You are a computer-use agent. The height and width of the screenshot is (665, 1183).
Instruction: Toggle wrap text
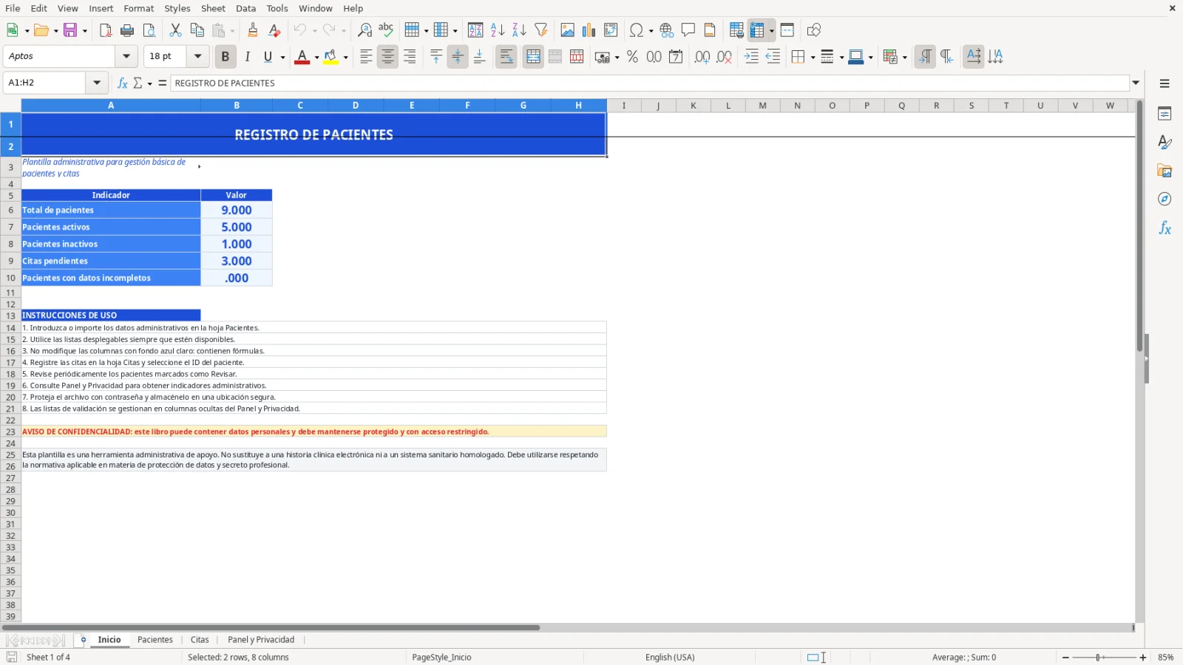click(x=506, y=57)
